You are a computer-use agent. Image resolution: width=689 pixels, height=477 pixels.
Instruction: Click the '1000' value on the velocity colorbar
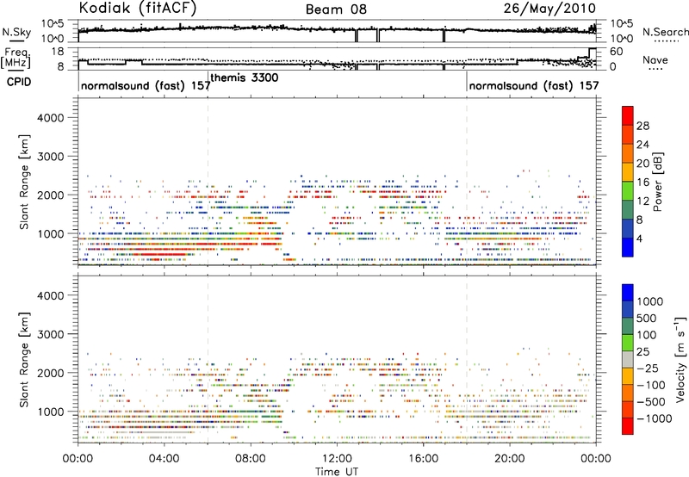650,301
